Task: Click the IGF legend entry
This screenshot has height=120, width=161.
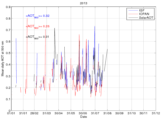Action: (x=142, y=10)
